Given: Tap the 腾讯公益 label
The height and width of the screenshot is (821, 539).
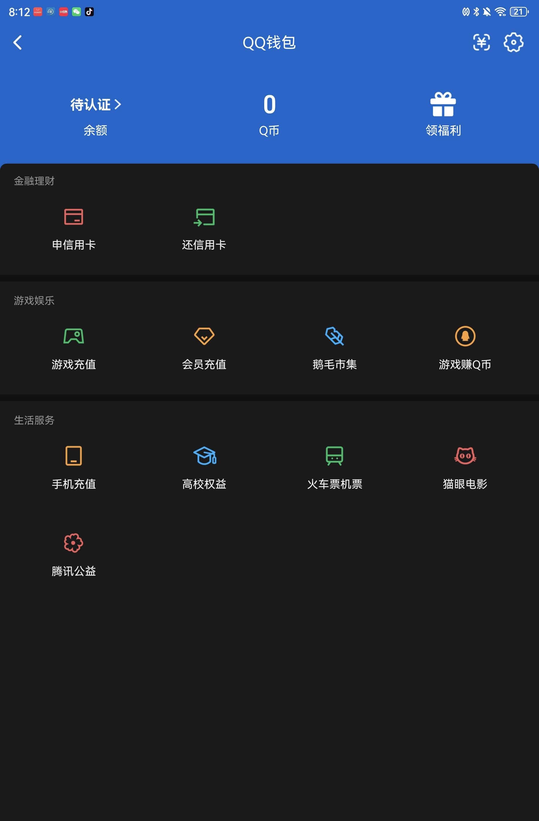Looking at the screenshot, I should tap(74, 571).
